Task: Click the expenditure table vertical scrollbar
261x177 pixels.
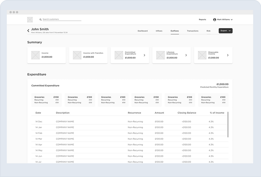Action: click(x=228, y=125)
